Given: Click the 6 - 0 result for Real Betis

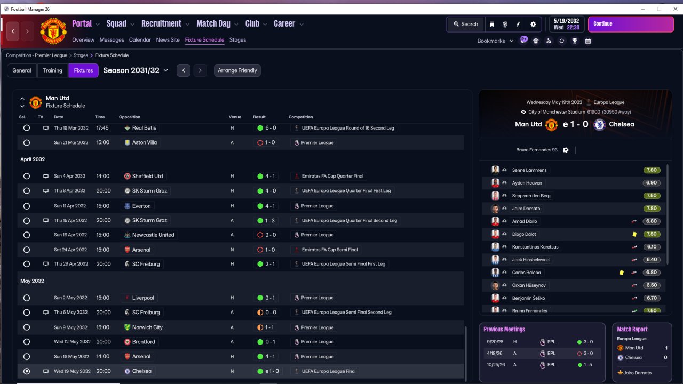Looking at the screenshot, I should (266, 128).
